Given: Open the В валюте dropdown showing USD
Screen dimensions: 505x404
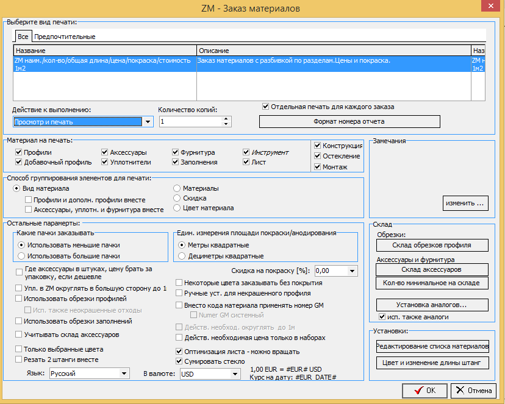Looking at the screenshot, I should (x=235, y=374).
